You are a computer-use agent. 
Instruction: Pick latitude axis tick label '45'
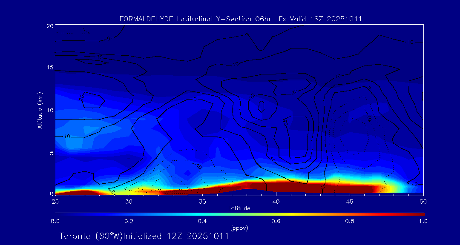point(349,201)
